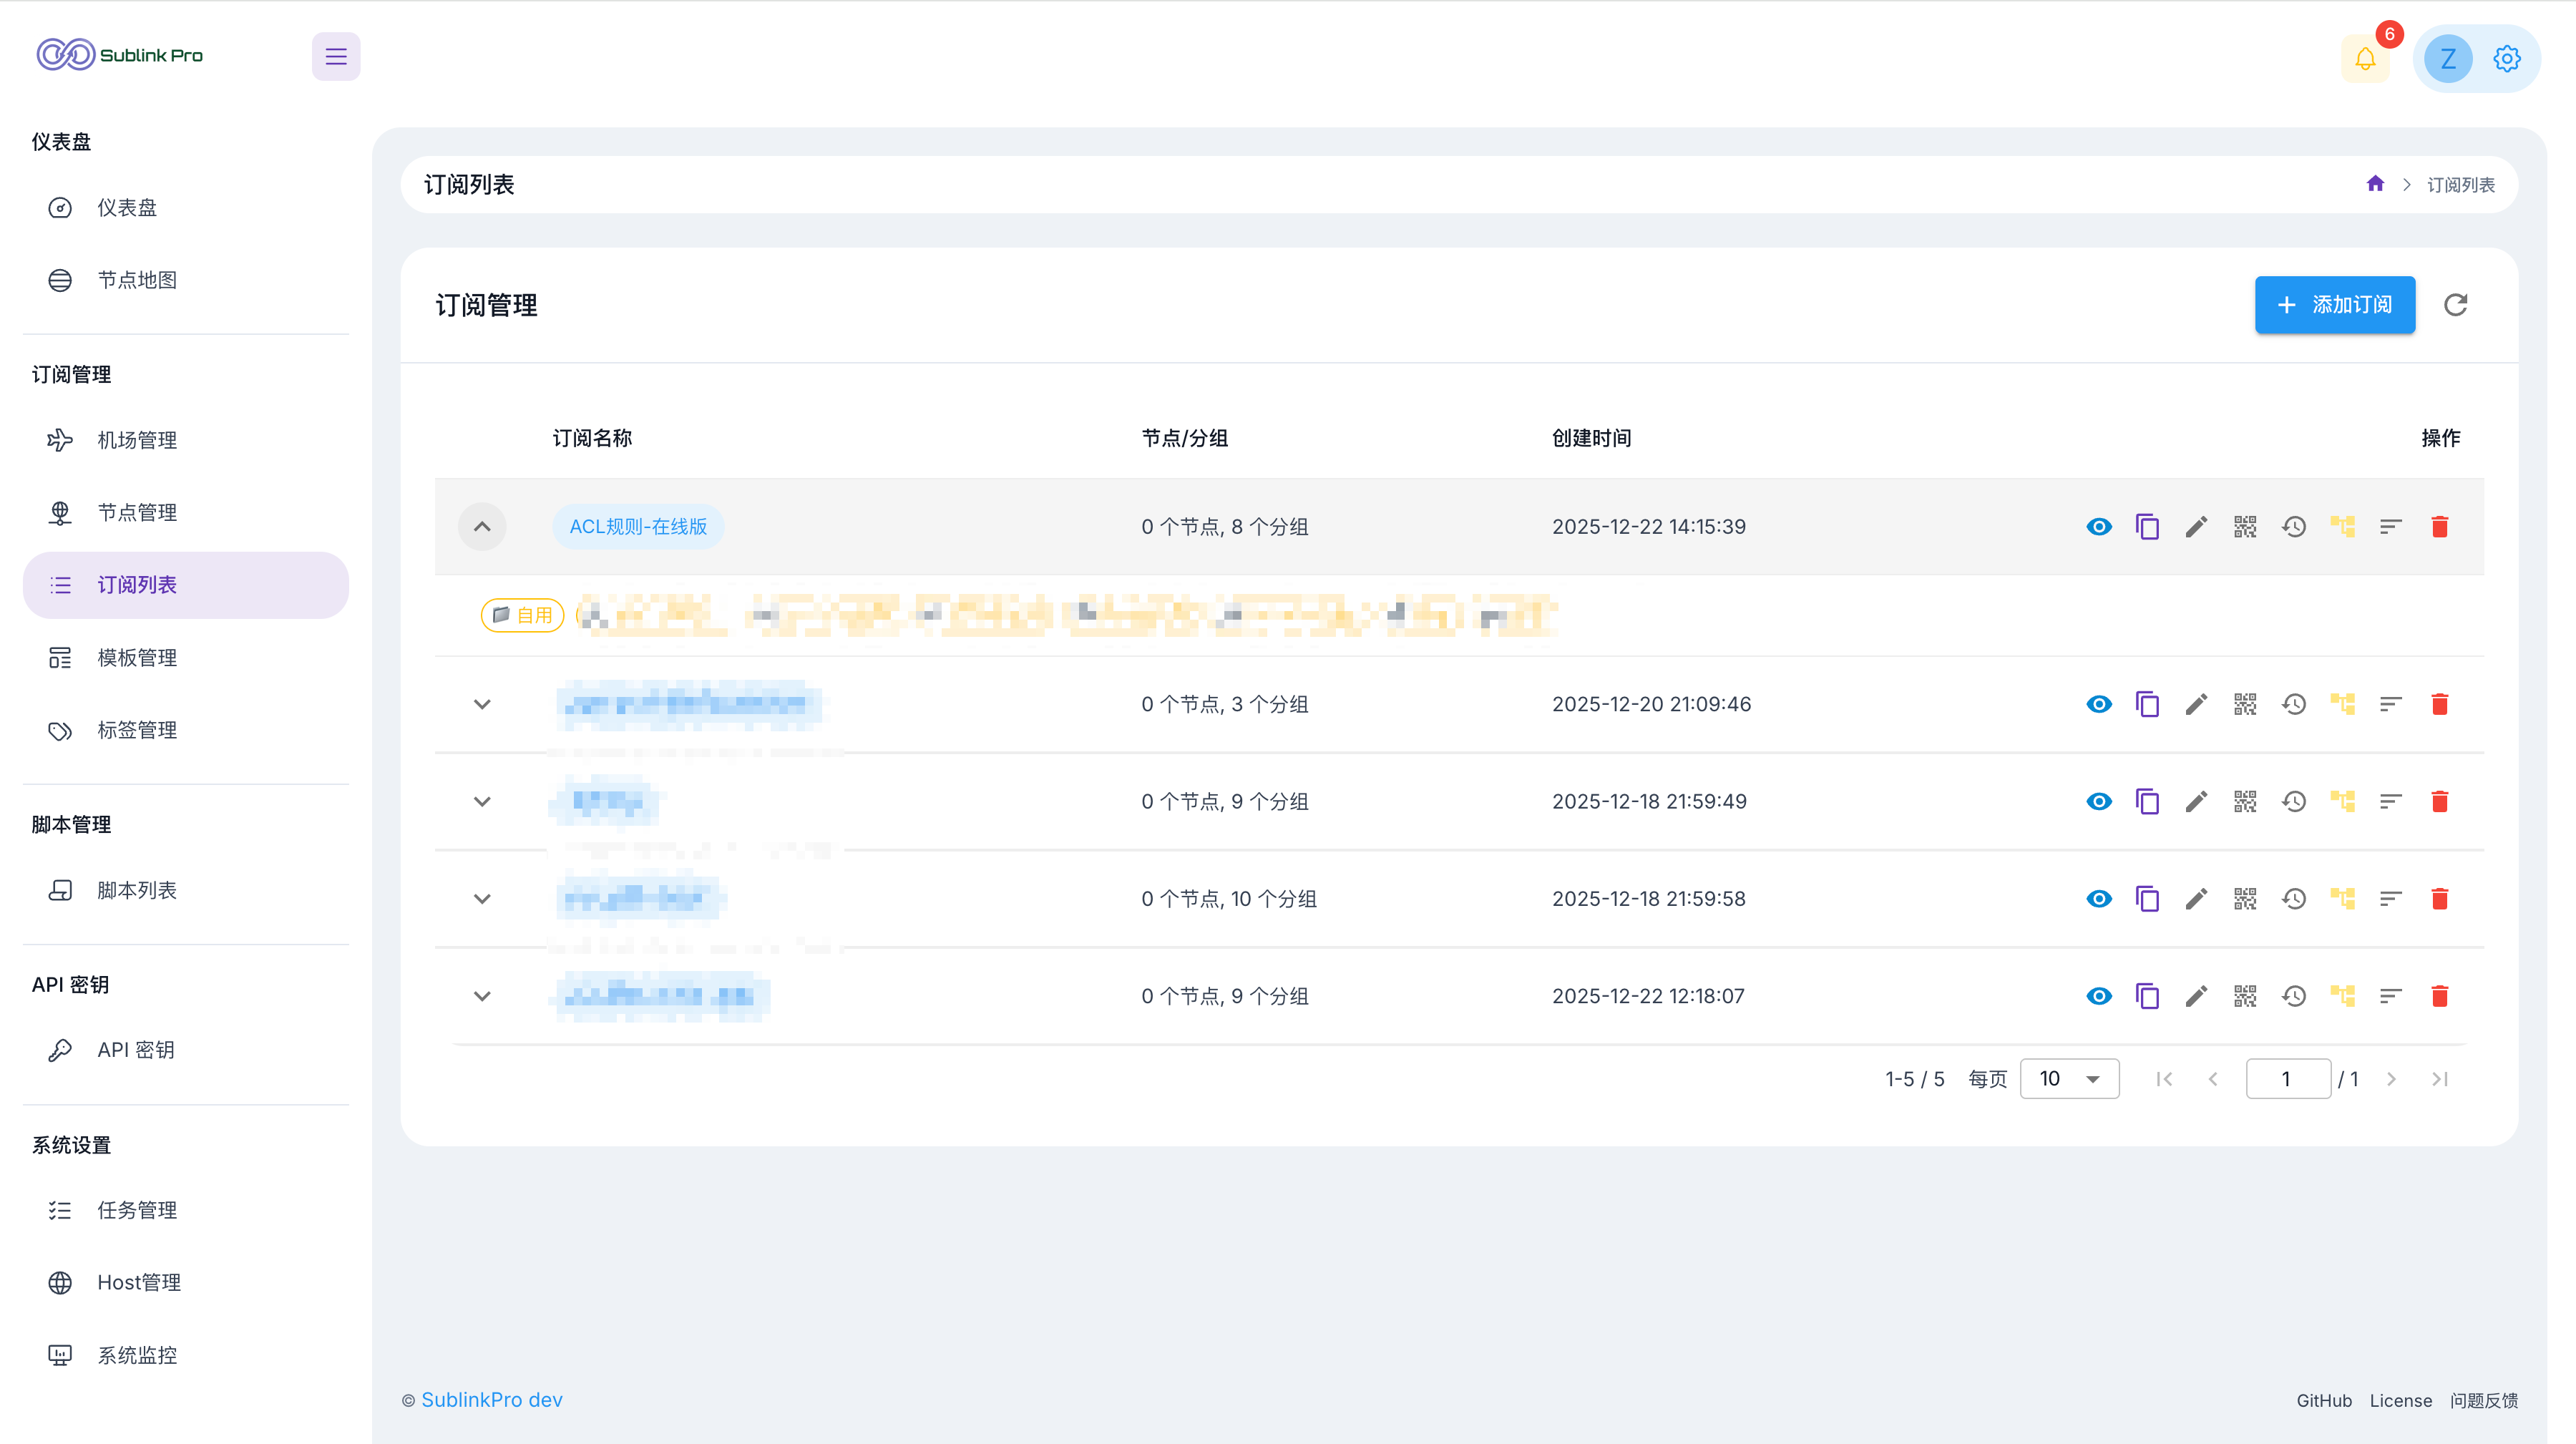
Task: Copy the ACL规则-在线版 subscription
Action: pos(2147,527)
